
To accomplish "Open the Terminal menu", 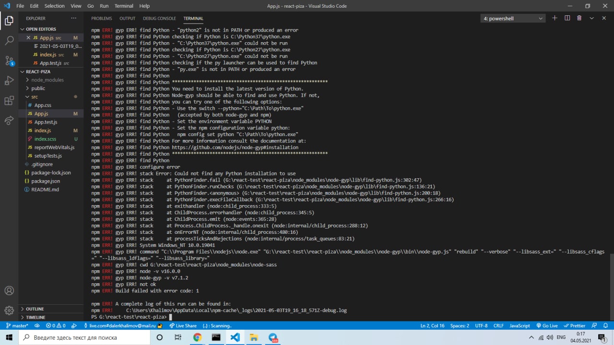I will click(x=124, y=6).
